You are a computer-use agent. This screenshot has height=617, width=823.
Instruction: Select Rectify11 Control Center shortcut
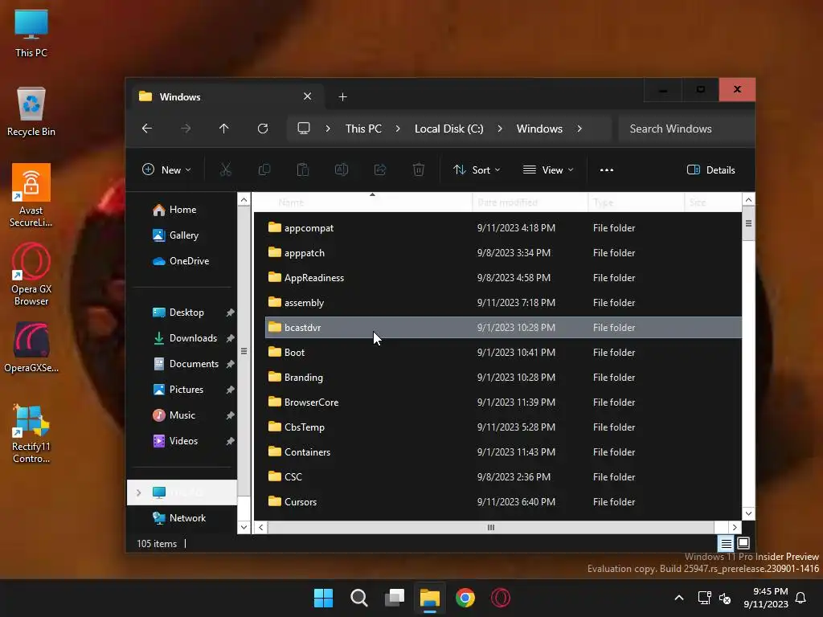point(31,434)
